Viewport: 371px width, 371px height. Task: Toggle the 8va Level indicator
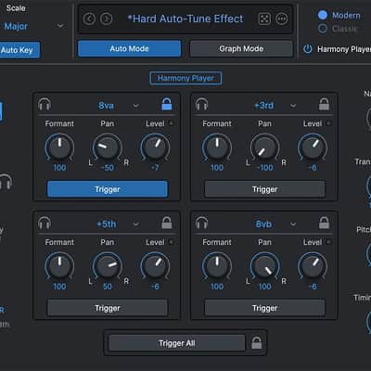(x=171, y=123)
